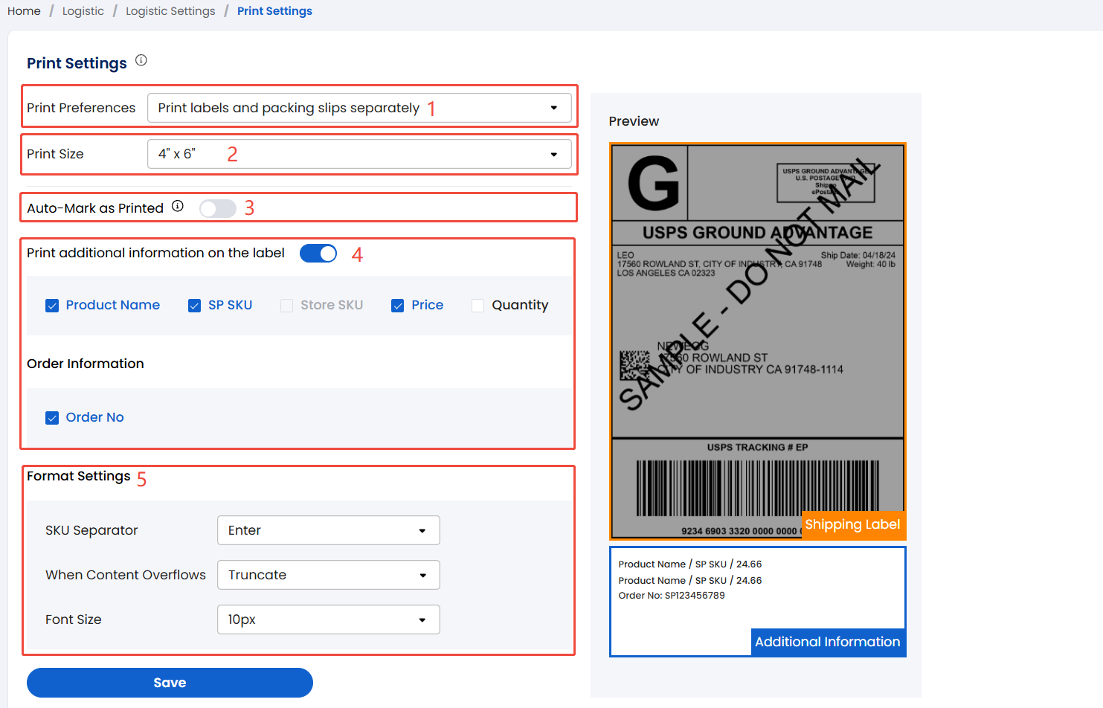Click the Format Settings heading
The image size is (1103, 708).
[79, 476]
